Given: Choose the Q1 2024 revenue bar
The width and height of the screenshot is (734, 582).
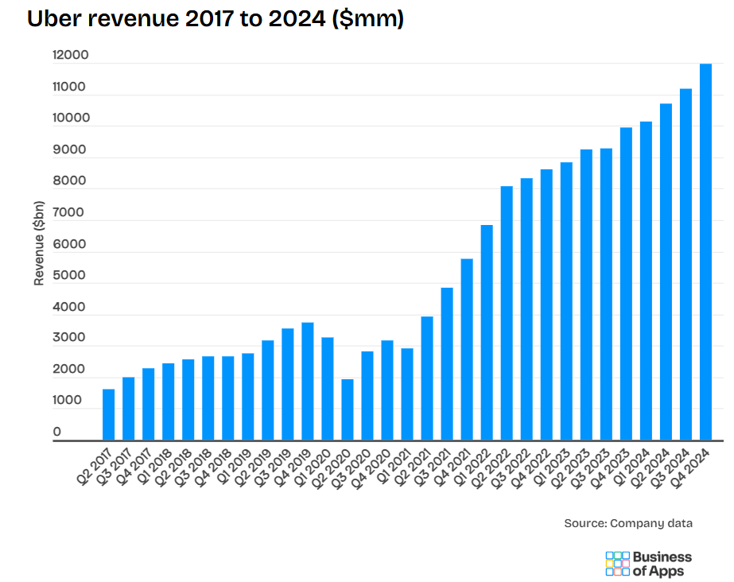Looking at the screenshot, I should [x=646, y=281].
